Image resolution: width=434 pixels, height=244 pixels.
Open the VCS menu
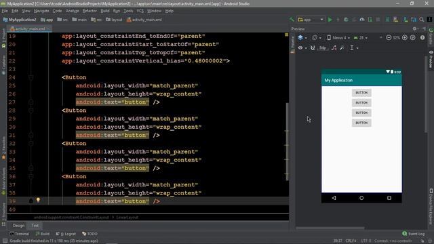(x=140, y=11)
